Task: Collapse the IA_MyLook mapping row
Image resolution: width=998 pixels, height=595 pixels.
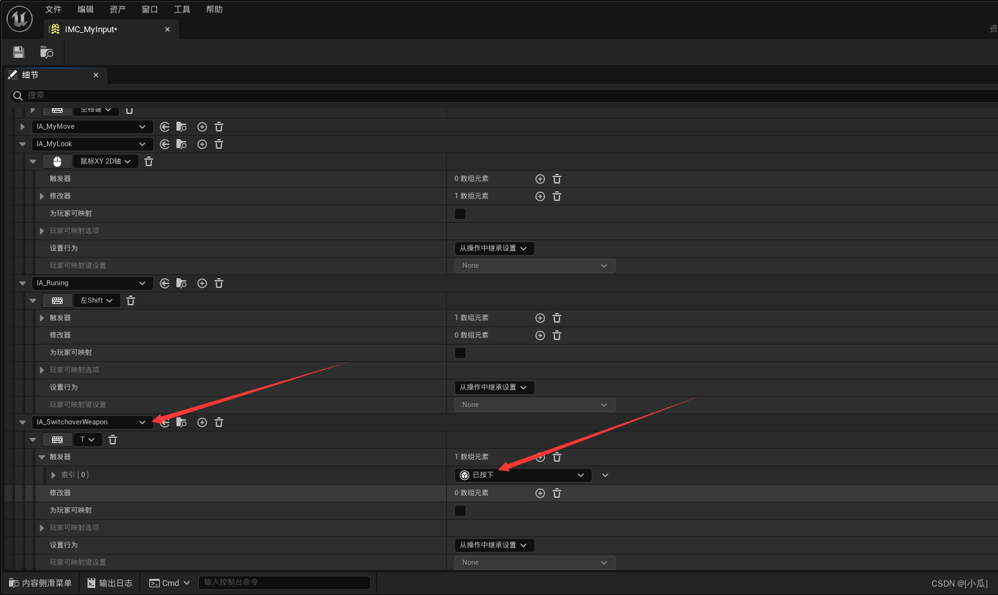Action: pos(23,144)
